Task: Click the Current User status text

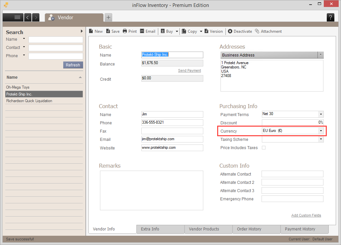Action: (x=311, y=239)
